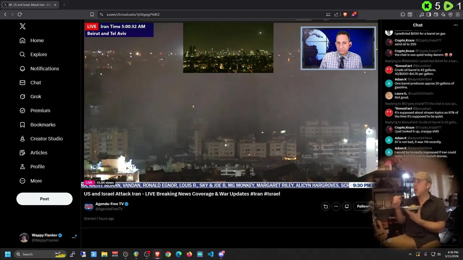
Task: Click the pop-out icon below the video
Action: click(326, 206)
